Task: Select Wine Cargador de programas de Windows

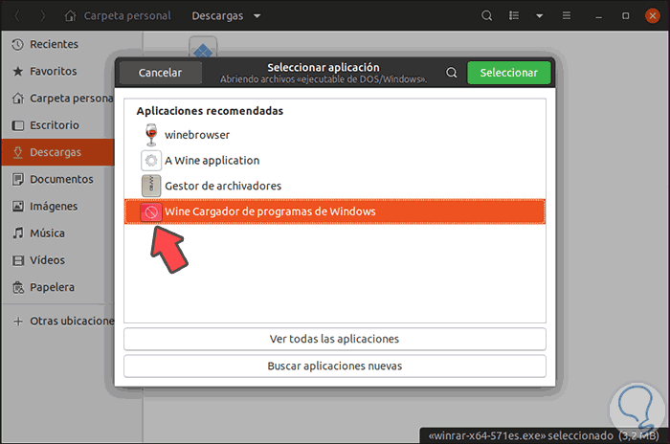Action: (335, 211)
